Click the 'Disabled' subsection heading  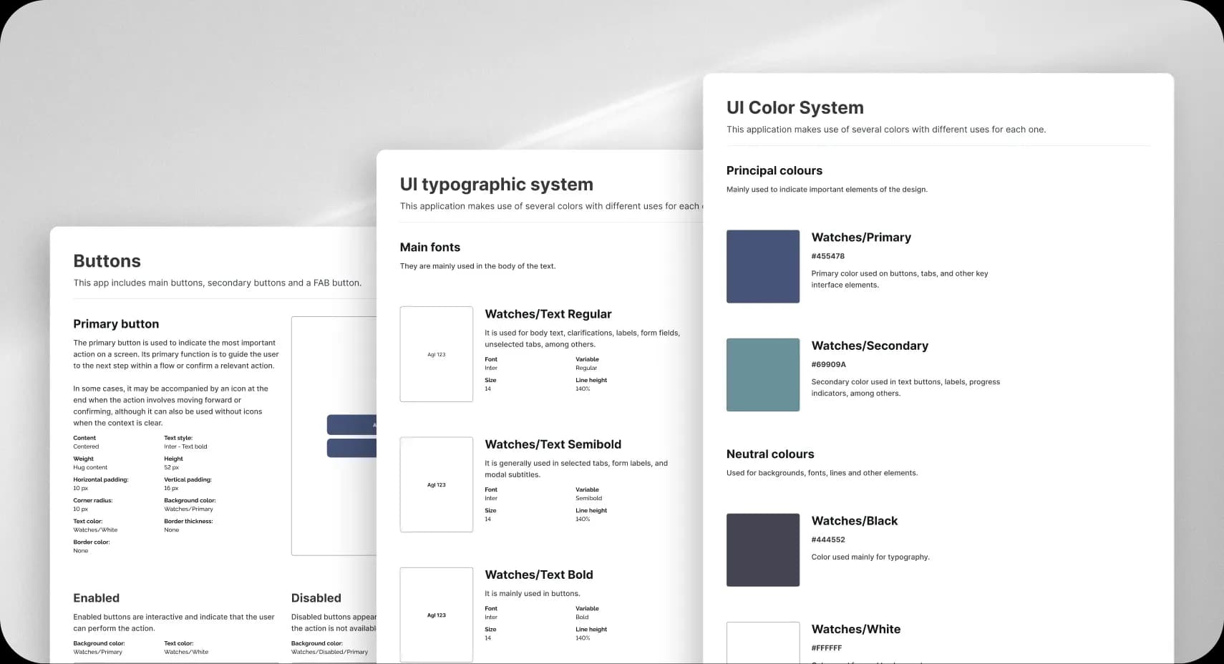(316, 597)
